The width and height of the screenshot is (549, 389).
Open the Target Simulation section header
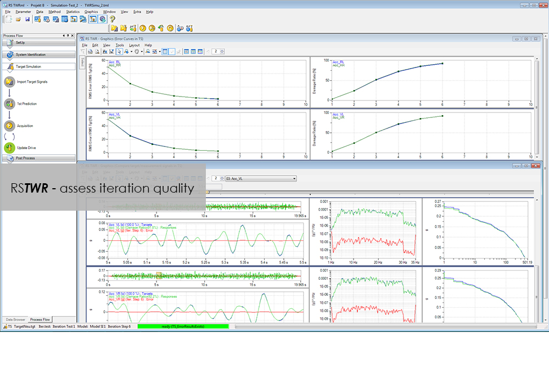coord(38,66)
